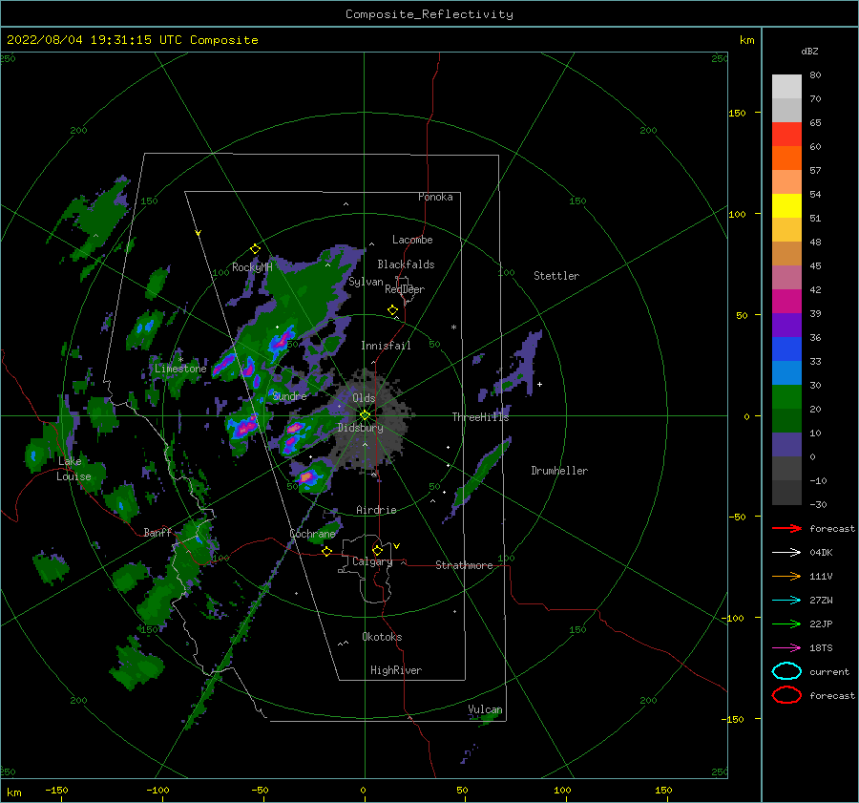Screen dimensions: 859x803
Task: Select the 39-42 dBZ magenta swatch
Action: pos(786,302)
